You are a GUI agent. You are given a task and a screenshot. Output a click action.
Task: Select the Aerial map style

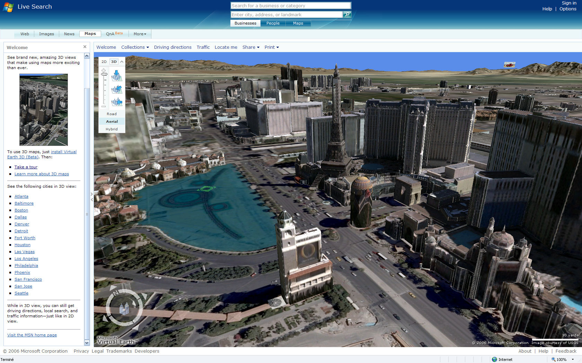click(x=112, y=121)
